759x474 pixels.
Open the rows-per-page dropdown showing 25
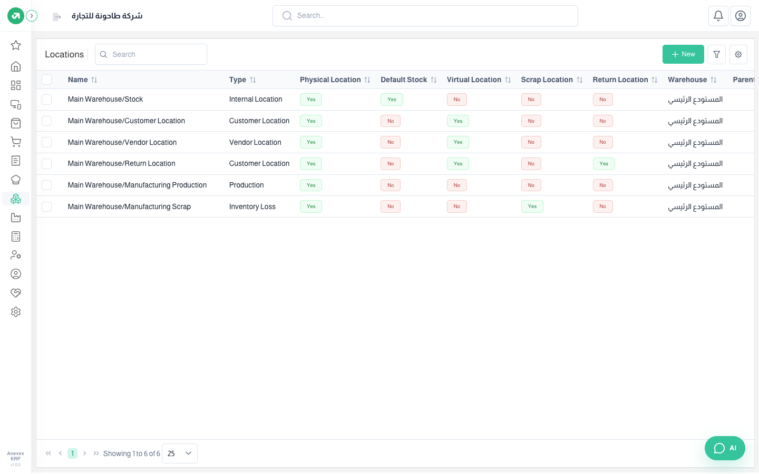[180, 453]
